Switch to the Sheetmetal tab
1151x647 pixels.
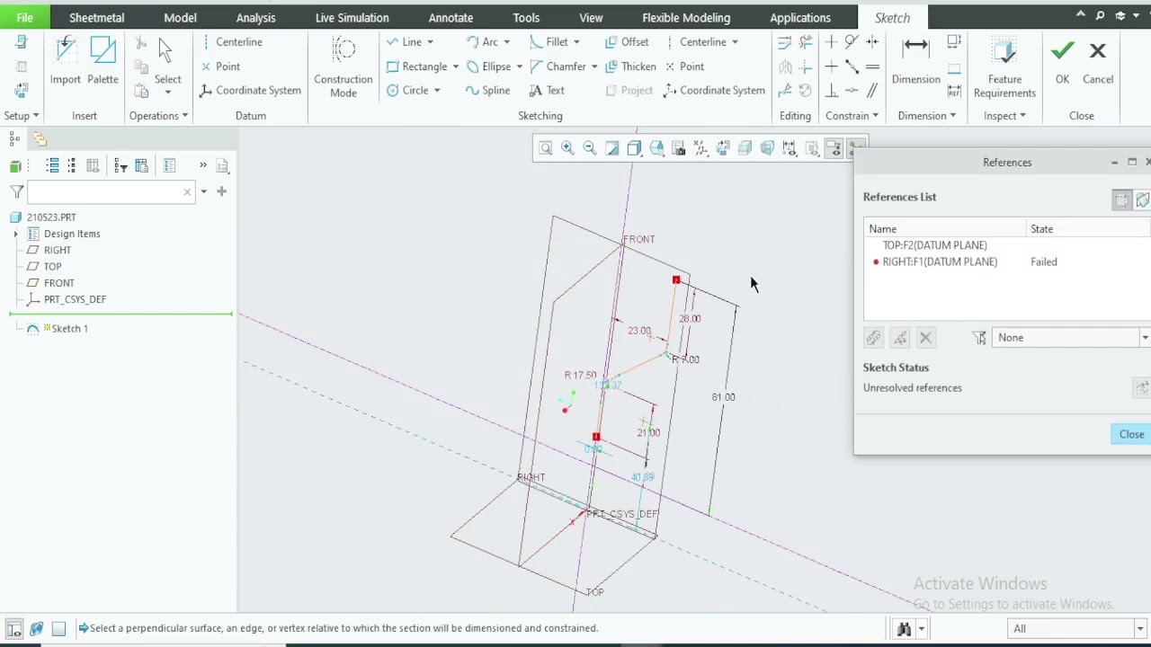96,17
